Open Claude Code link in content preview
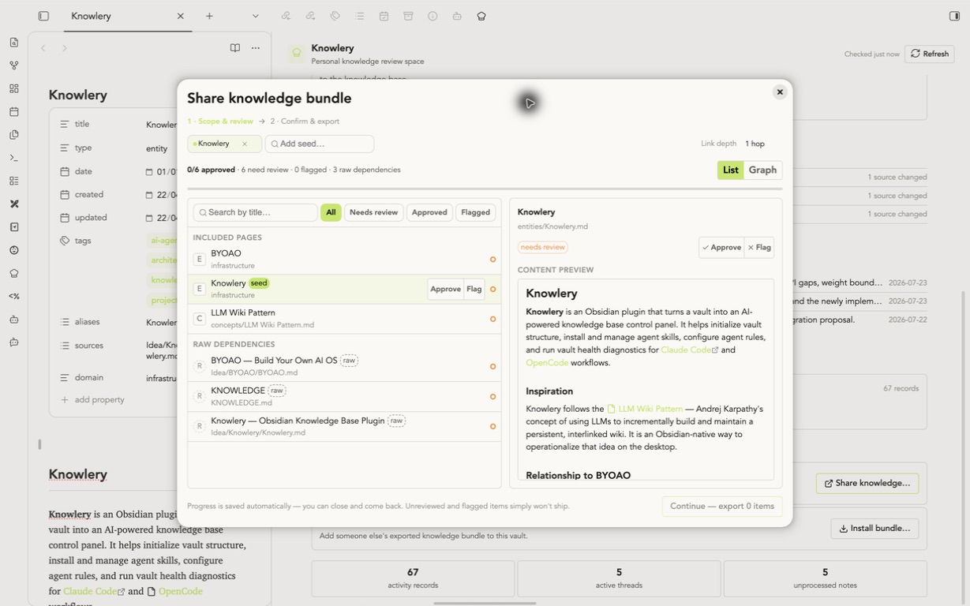 coord(690,350)
